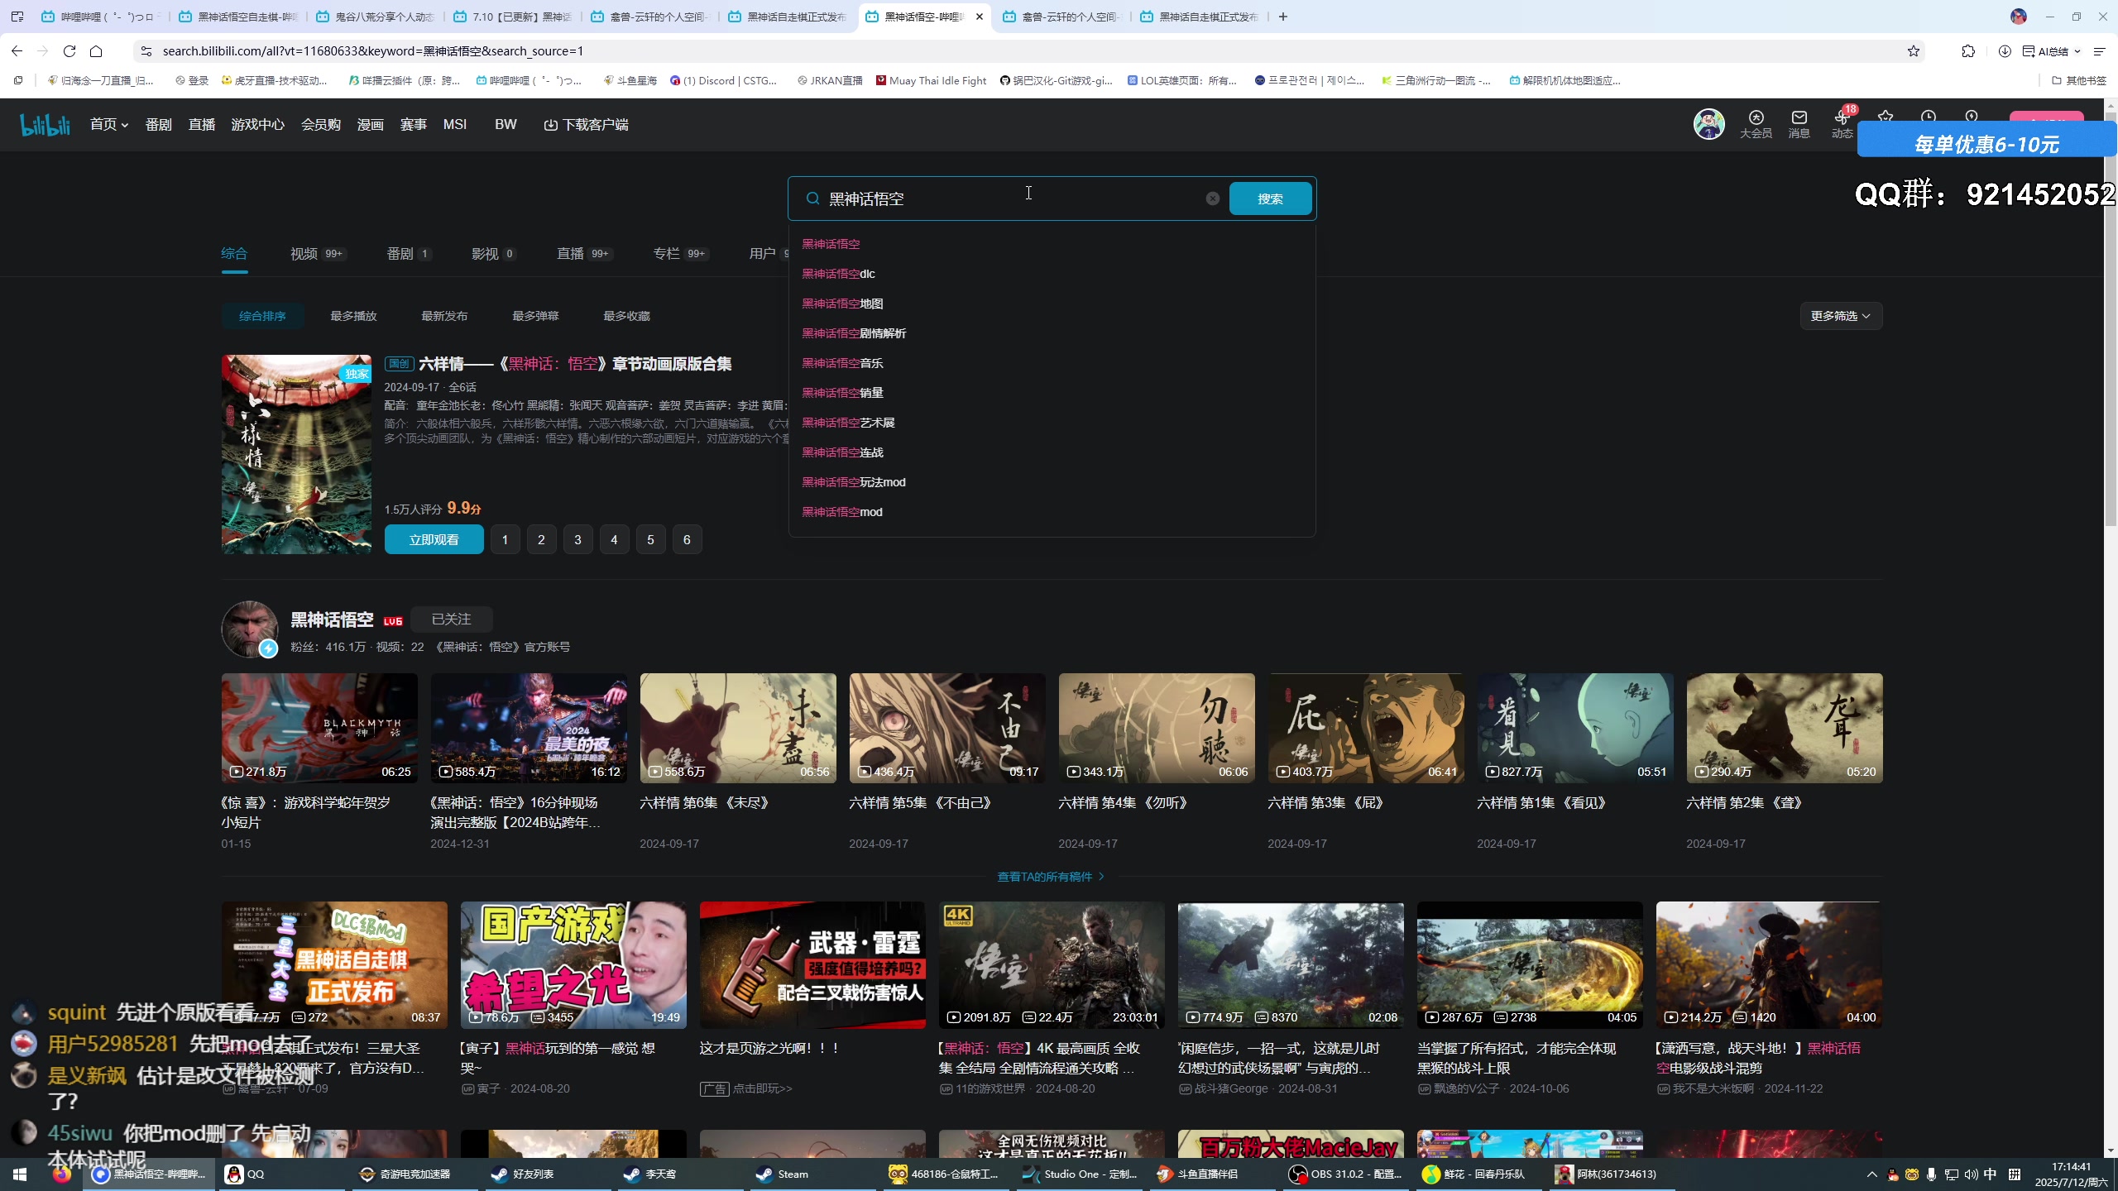Screen dimensions: 2118x1191
Task: Select 最多播放 sort option
Action: click(x=353, y=316)
